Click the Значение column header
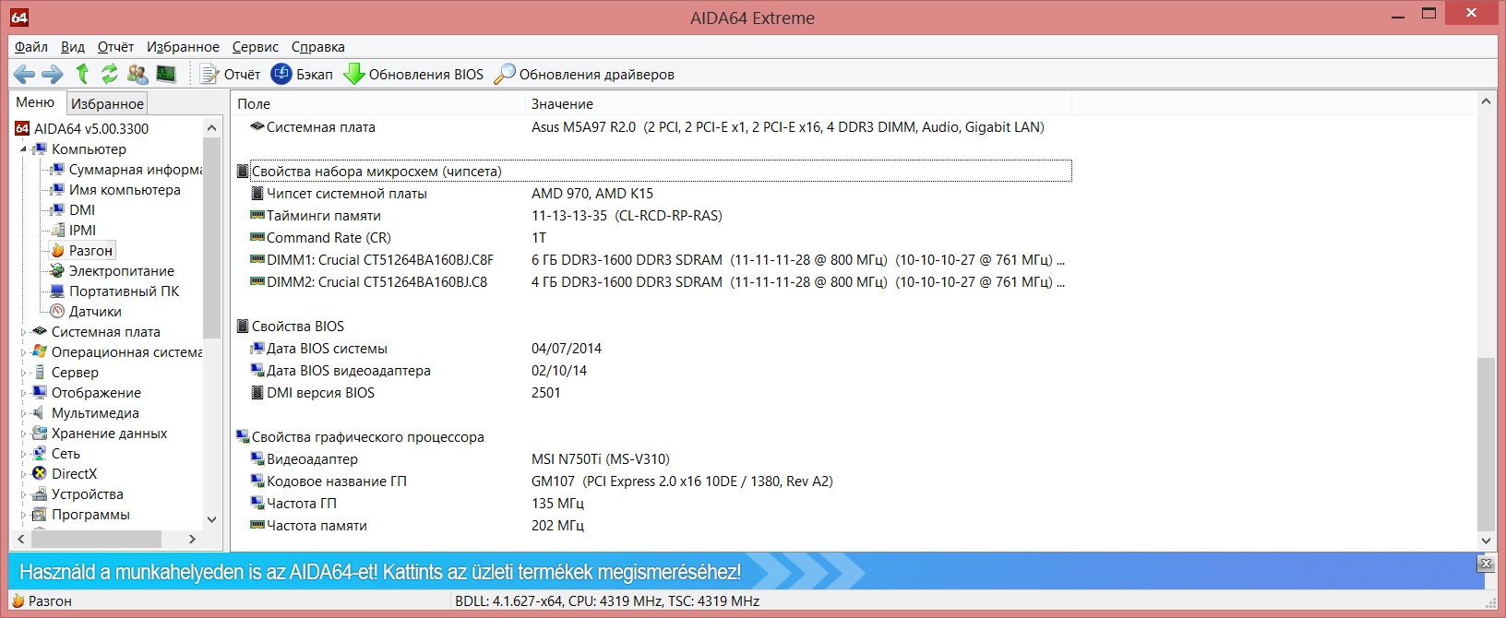 coord(797,104)
